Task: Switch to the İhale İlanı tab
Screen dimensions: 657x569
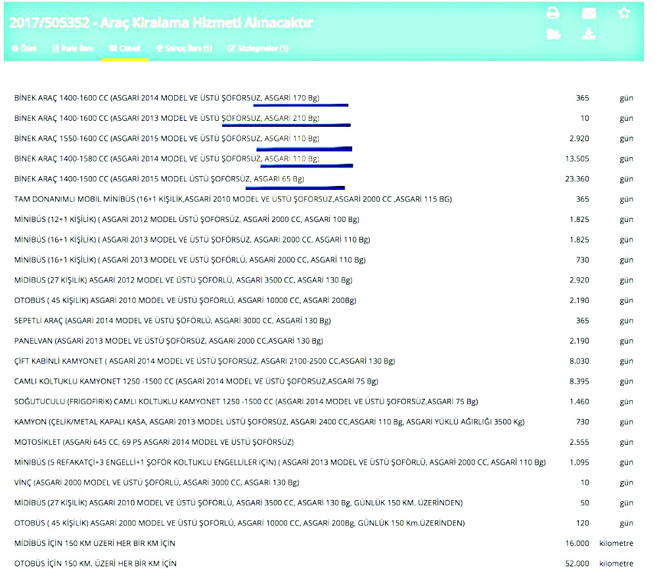Action: coord(73,49)
